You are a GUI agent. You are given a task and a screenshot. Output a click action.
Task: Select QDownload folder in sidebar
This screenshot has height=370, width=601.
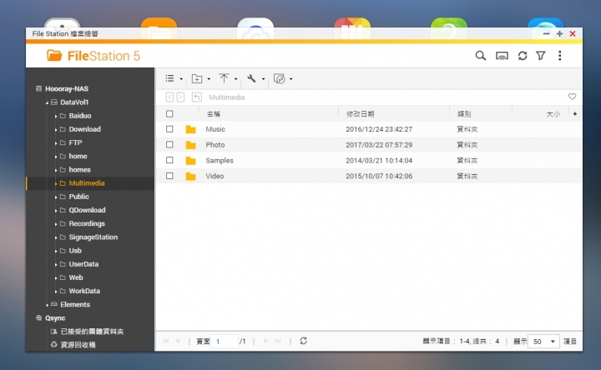[87, 210]
